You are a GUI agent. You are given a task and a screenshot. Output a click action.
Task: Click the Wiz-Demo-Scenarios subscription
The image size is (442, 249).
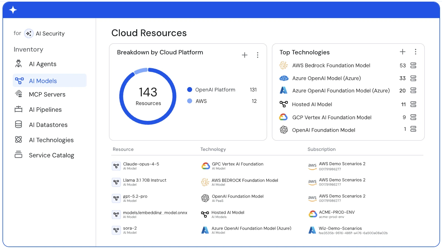coord(340,228)
